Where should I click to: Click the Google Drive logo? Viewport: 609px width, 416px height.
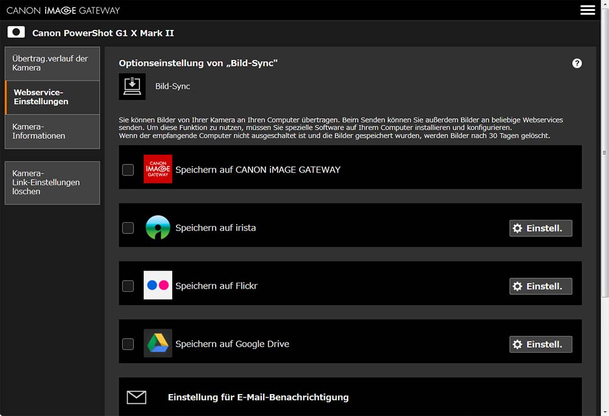click(158, 344)
